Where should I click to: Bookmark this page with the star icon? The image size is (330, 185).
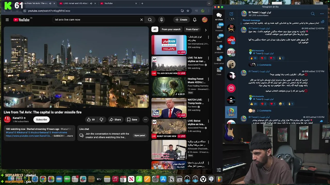(x=188, y=11)
